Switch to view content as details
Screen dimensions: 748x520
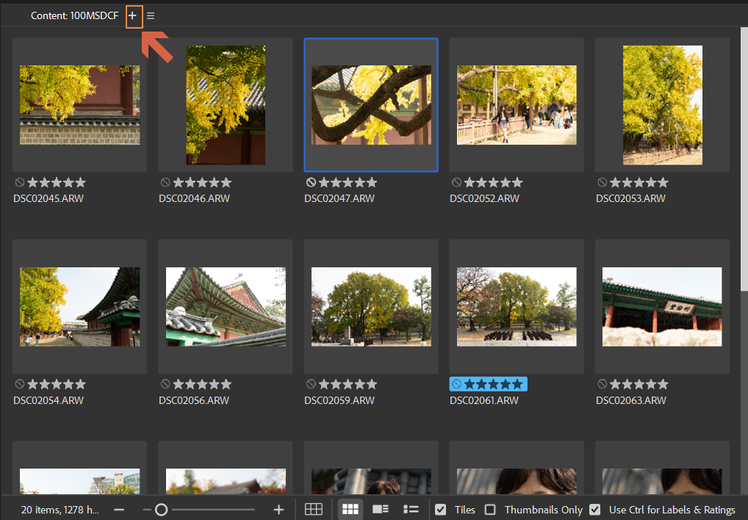point(380,510)
